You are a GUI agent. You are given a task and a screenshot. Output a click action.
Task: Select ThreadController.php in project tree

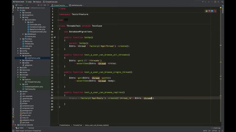[38, 32]
